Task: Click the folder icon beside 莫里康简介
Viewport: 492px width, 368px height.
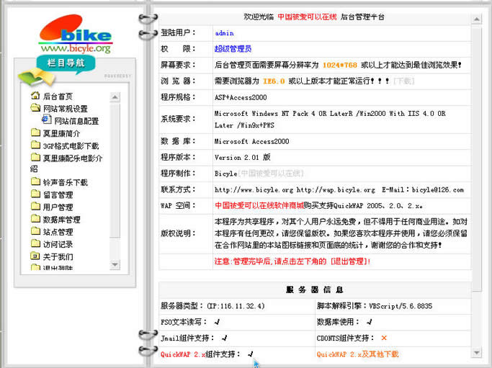Action: click(35, 133)
